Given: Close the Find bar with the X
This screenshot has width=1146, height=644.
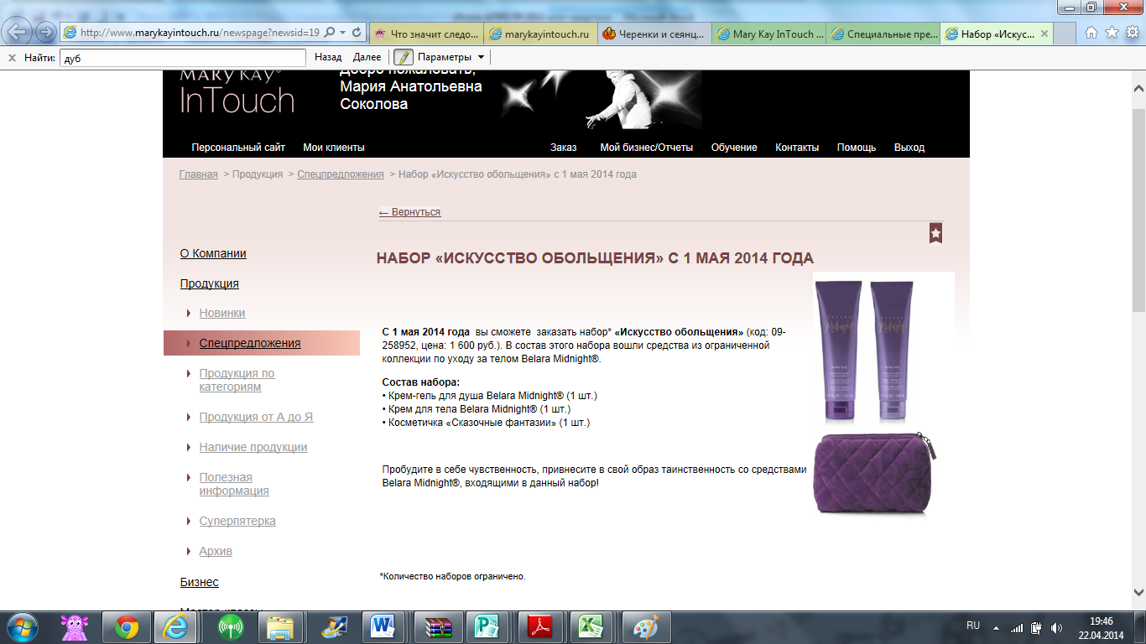Looking at the screenshot, I should (12, 57).
